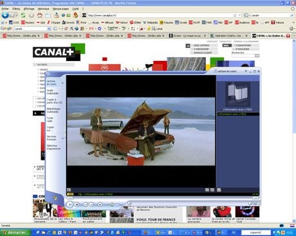Open the Firefox home page icon
This screenshot has width=296, height=236.
click(x=40, y=15)
